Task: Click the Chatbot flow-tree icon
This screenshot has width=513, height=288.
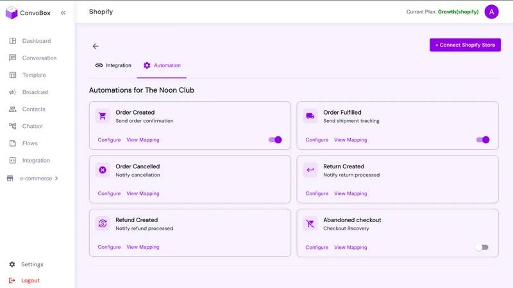Action: [13, 126]
